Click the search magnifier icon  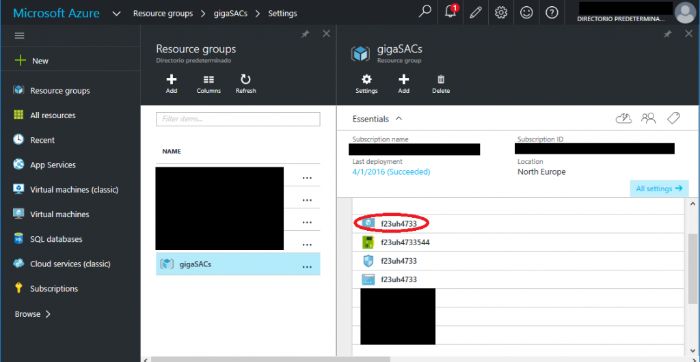(x=425, y=12)
